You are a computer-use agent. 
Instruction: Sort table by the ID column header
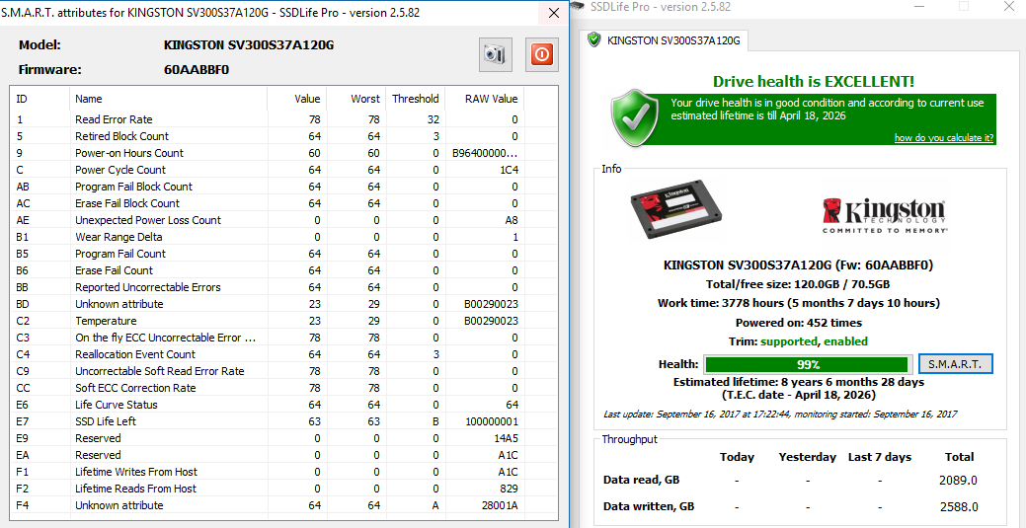pyautogui.click(x=39, y=99)
